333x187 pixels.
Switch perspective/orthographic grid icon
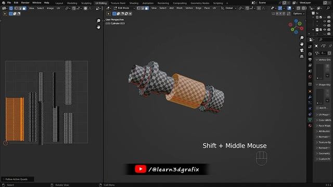[x=302, y=57]
